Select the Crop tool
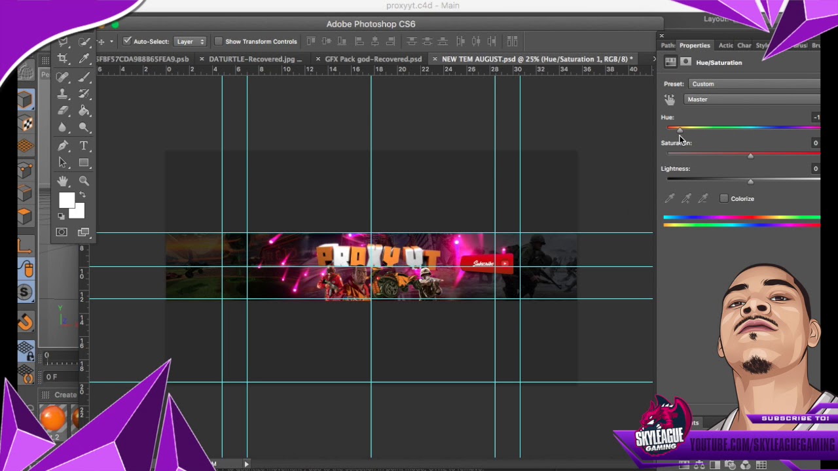Screen dimensions: 838x471 63,58
